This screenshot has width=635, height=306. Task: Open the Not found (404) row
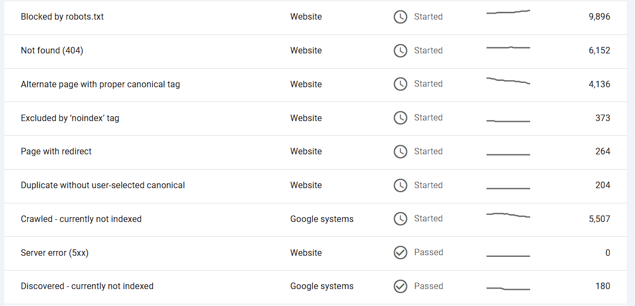(52, 51)
